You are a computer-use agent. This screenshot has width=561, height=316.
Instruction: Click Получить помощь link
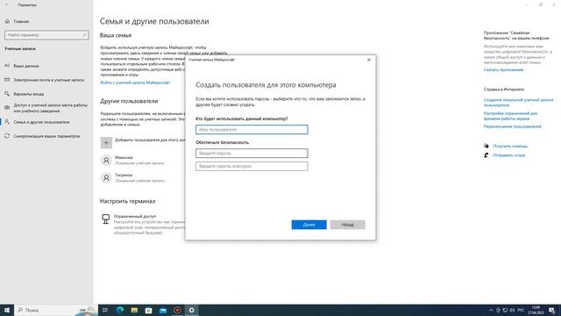pyautogui.click(x=510, y=147)
